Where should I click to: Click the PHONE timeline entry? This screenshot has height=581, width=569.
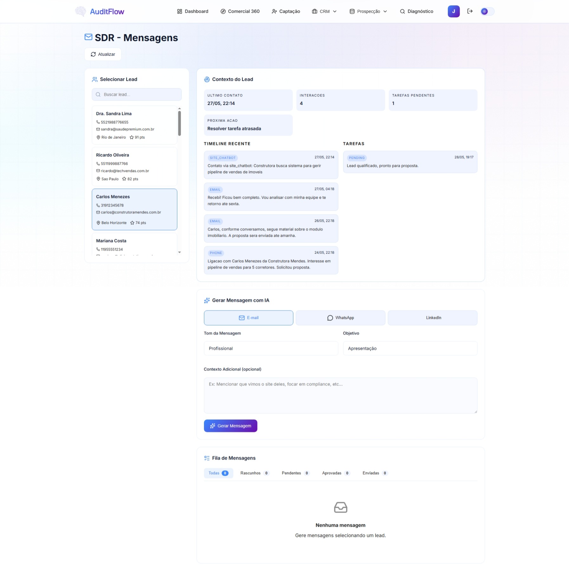click(271, 260)
